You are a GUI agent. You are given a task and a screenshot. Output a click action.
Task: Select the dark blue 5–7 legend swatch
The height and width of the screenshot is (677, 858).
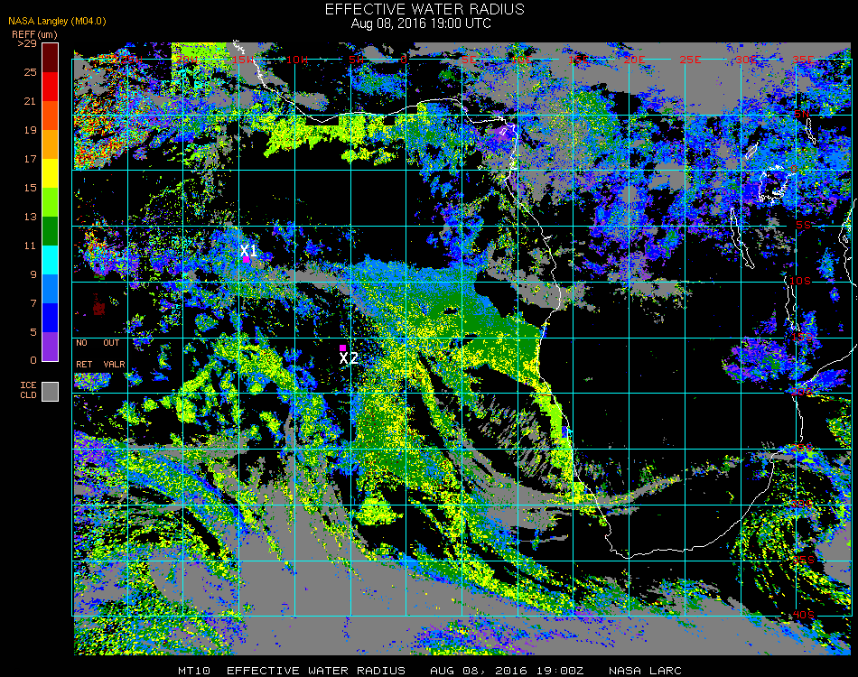[x=51, y=318]
